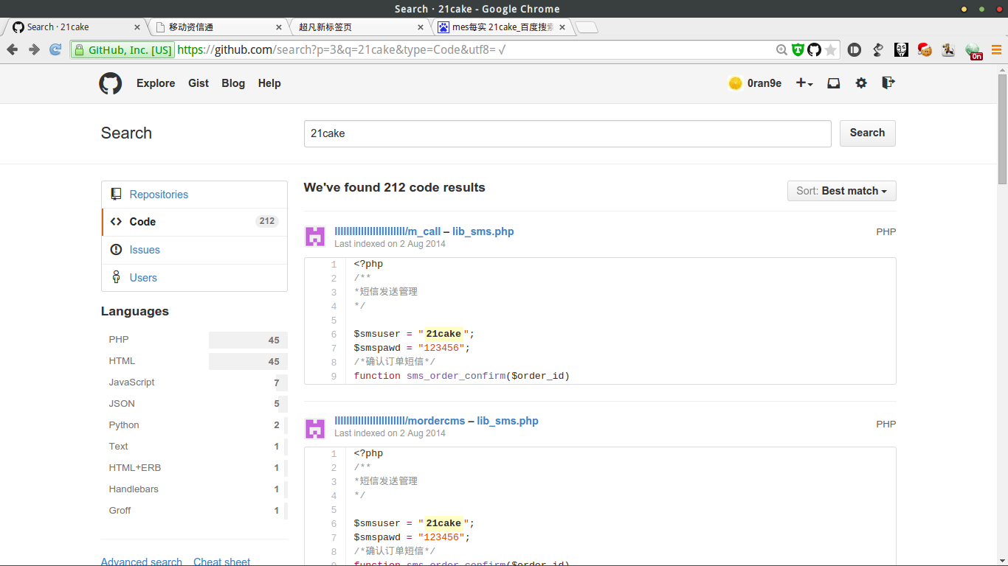
Task: Open lib_sms.php in mordercms result
Action: 508,421
